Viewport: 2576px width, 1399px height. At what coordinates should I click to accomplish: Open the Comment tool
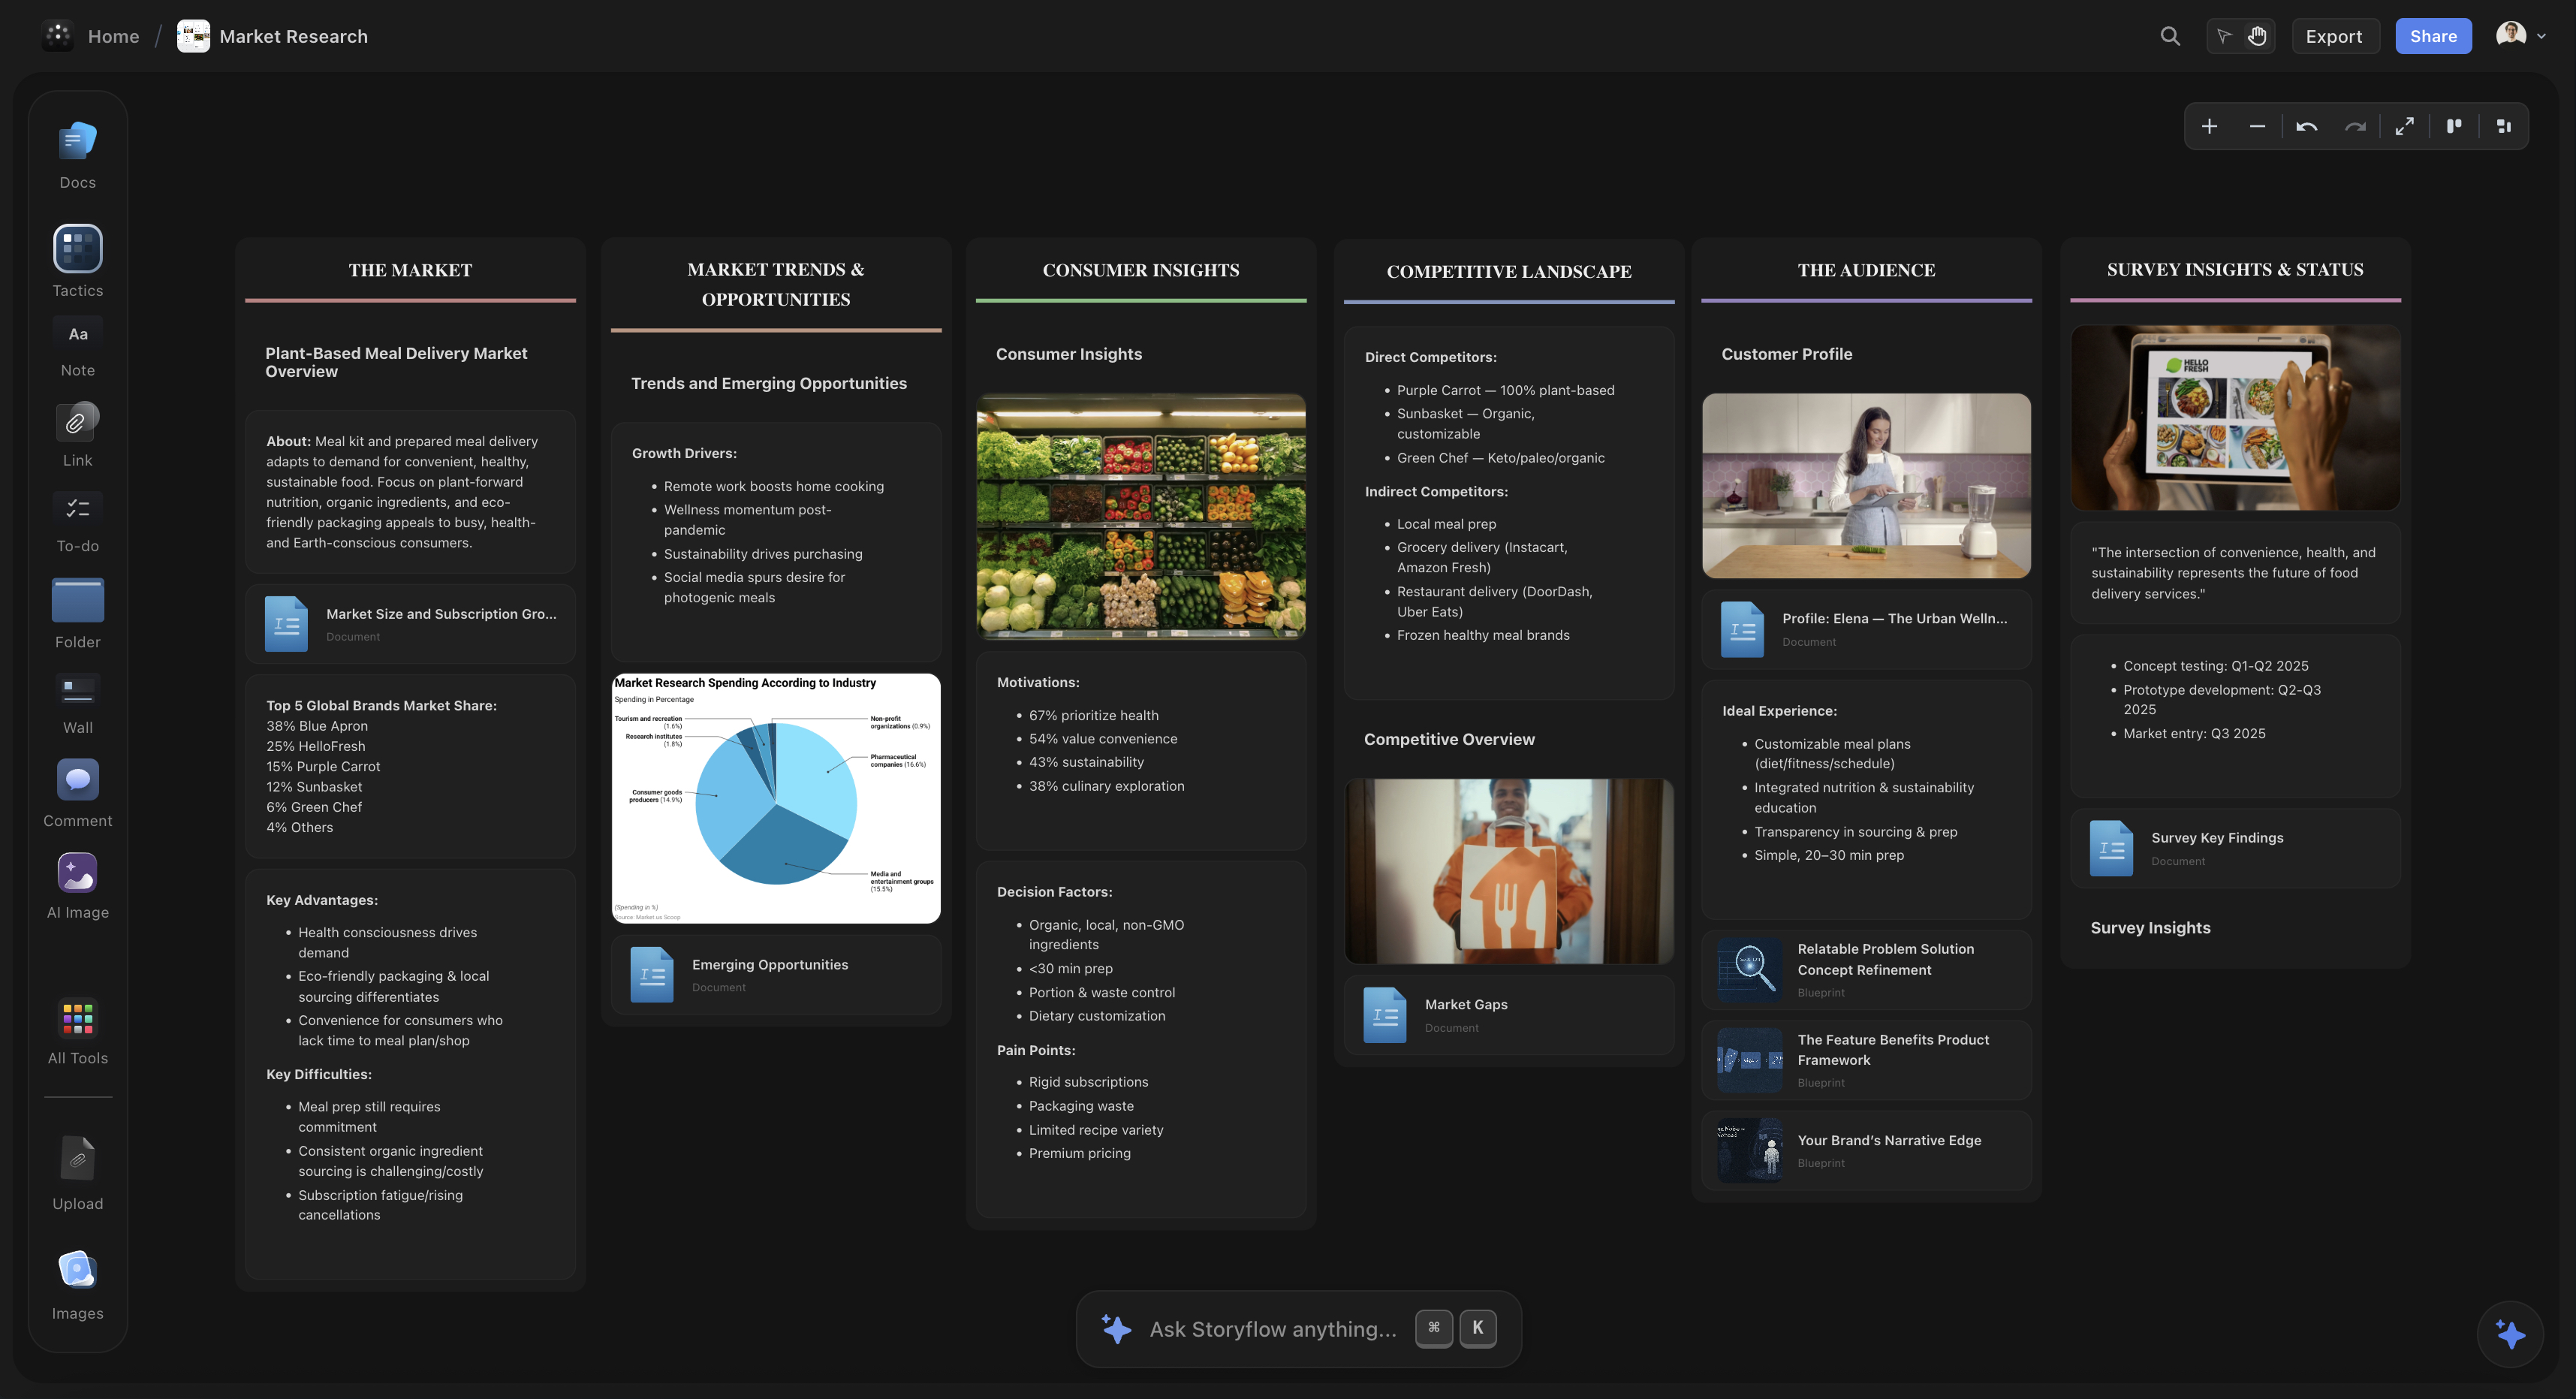click(x=77, y=780)
